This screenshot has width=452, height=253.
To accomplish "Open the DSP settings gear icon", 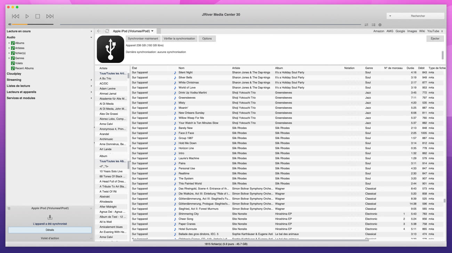I will tap(380, 25).
